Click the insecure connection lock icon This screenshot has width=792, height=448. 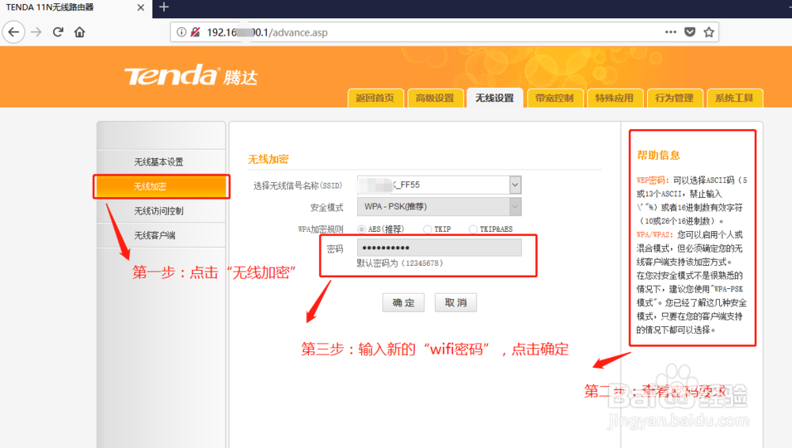pyautogui.click(x=195, y=32)
